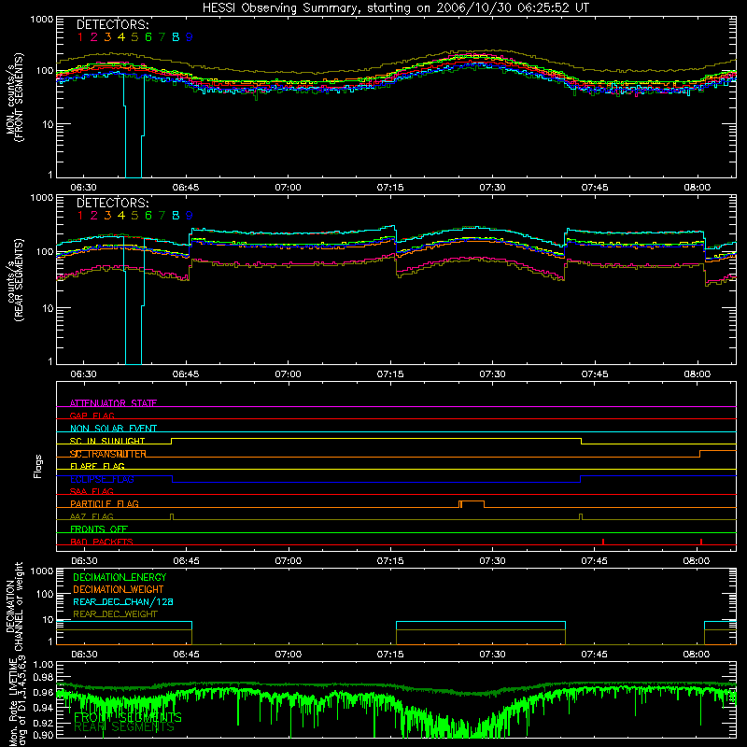Viewport: 747px width, 747px height.
Task: Click the counts/s (REAR SEGMENTS) axis title
Action: 15,280
